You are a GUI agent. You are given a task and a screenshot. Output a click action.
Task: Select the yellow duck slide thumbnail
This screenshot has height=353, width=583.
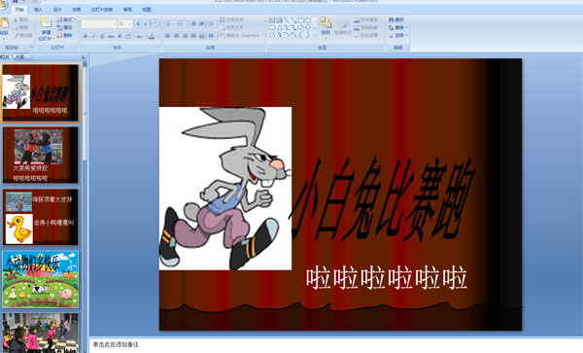41,217
